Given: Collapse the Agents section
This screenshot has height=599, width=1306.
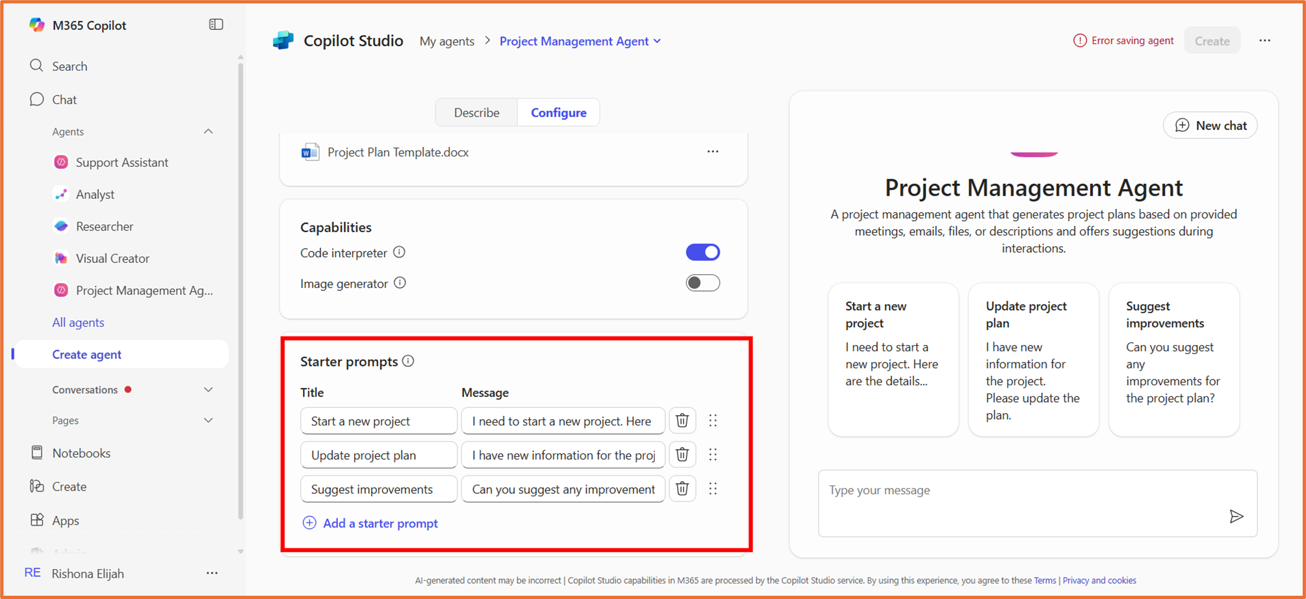Looking at the screenshot, I should tap(209, 131).
